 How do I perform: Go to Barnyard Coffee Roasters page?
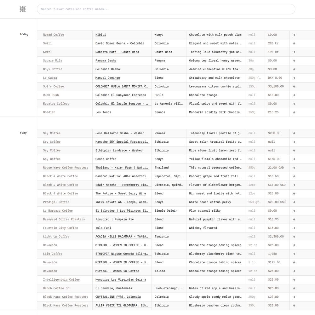pyautogui.click(x=64, y=220)
